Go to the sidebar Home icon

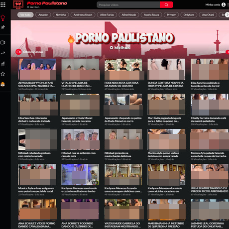click(3, 17)
